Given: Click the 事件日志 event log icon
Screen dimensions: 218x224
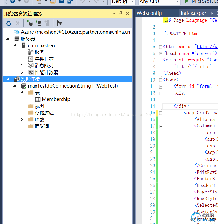Looking at the screenshot, I should pos(31,59).
